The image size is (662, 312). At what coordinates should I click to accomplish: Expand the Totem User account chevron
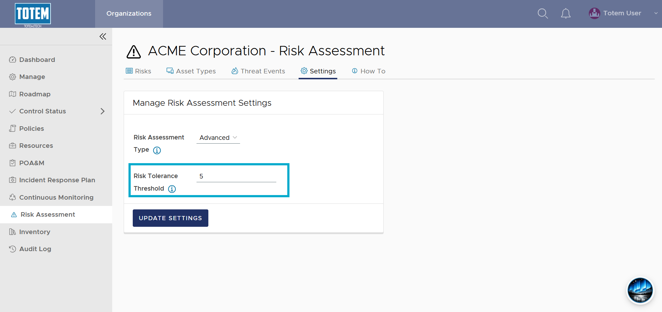656,13
